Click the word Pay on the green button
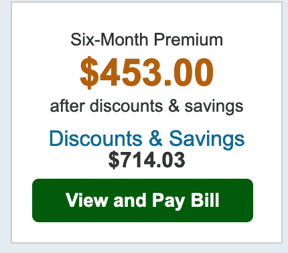This screenshot has height=253, width=288. coord(168,201)
